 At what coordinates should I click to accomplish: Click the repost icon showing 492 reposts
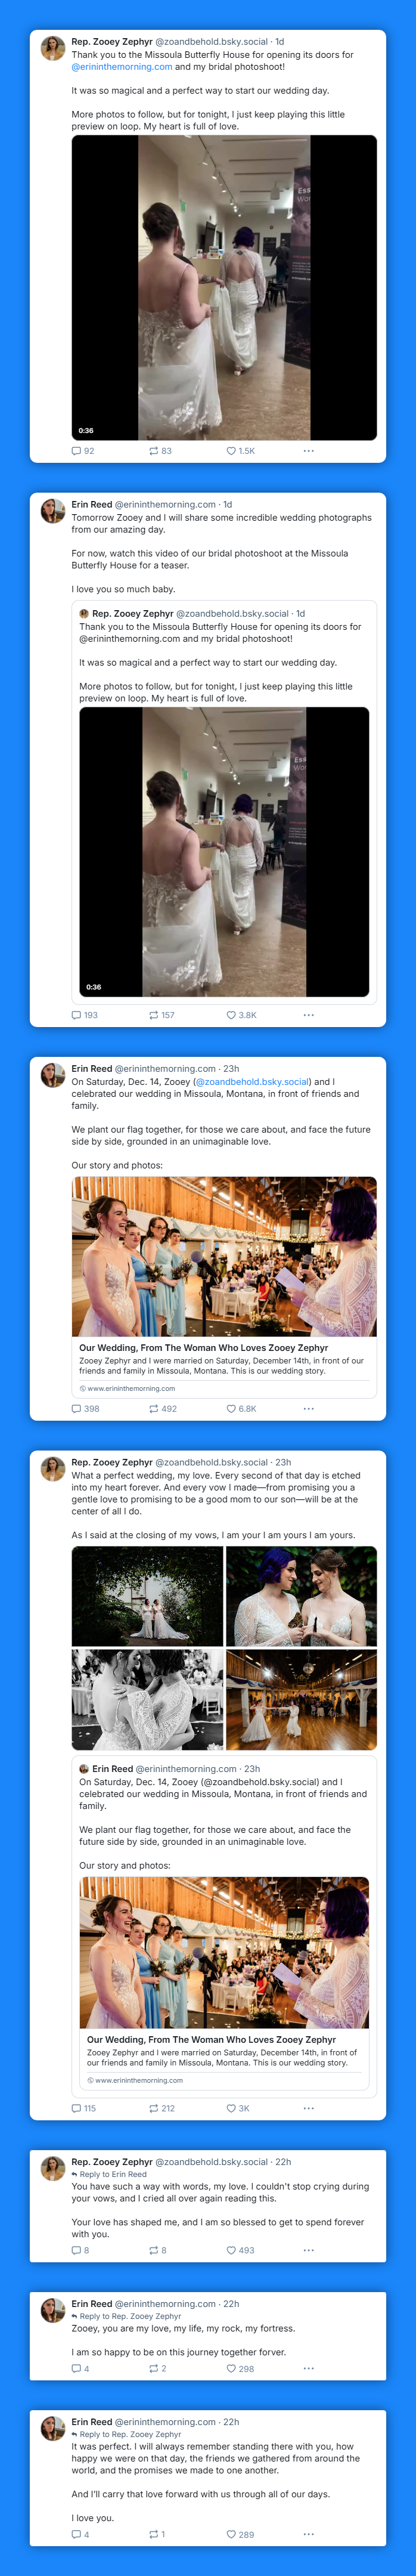coord(154,1408)
